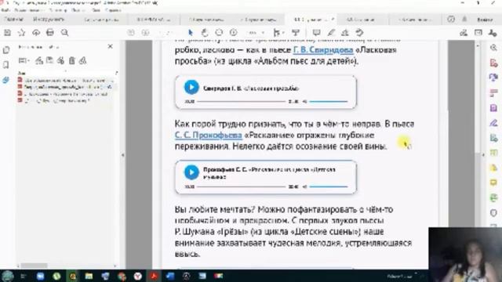
Task: Select the first attached PDF in list
Action: tap(66, 80)
